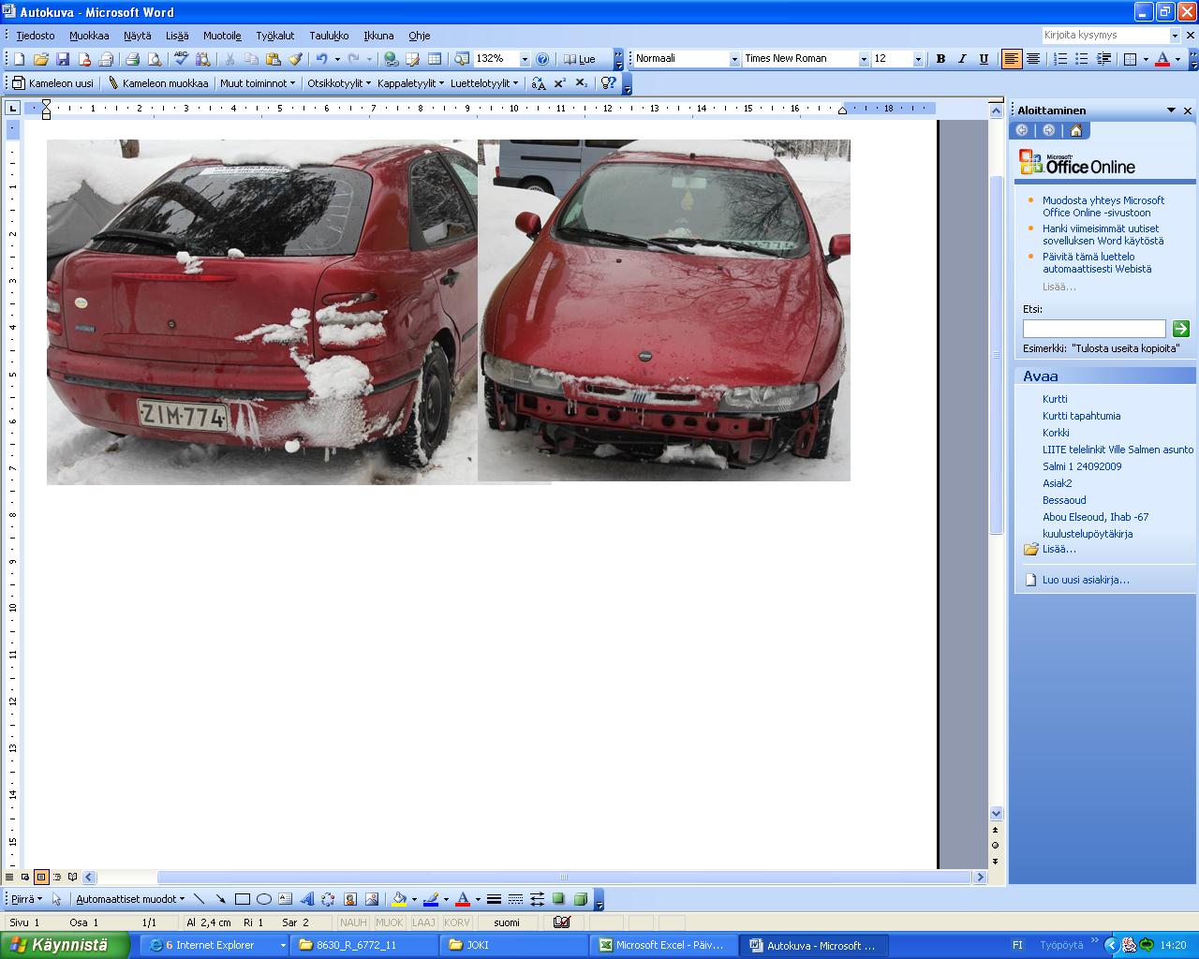The height and width of the screenshot is (959, 1199).
Task: Open the recent document 'Kurtti tapahtumia'
Action: click(1081, 416)
